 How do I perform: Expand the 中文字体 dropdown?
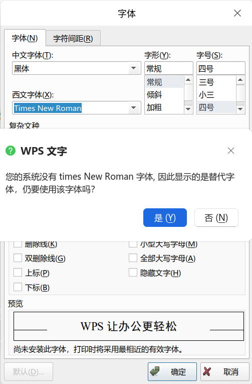pos(133,68)
